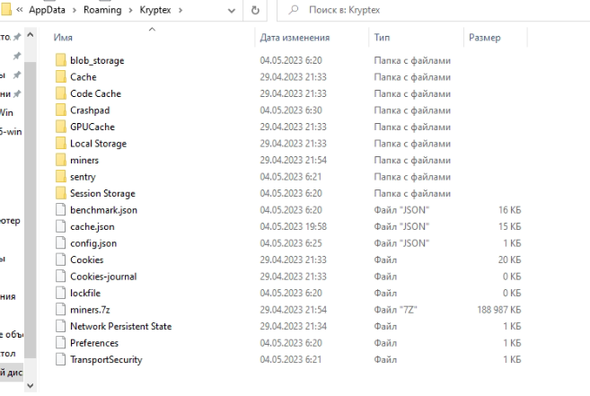Click Kryptex in the breadcrumb path

coord(155,10)
